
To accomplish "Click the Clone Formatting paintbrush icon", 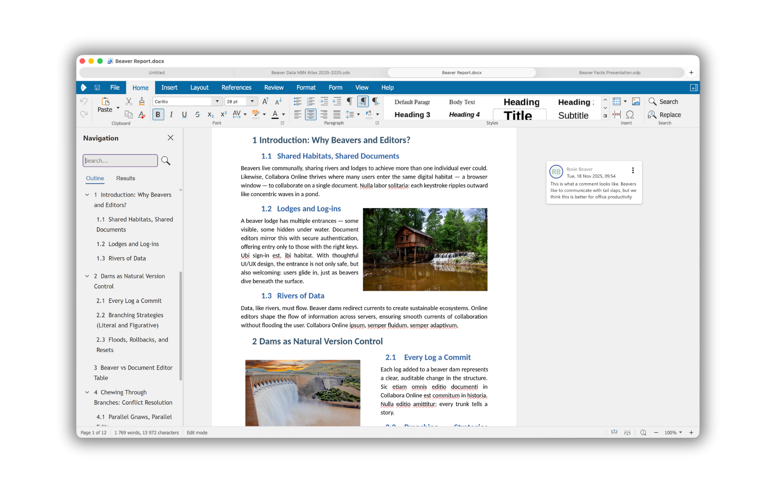I will point(141,101).
